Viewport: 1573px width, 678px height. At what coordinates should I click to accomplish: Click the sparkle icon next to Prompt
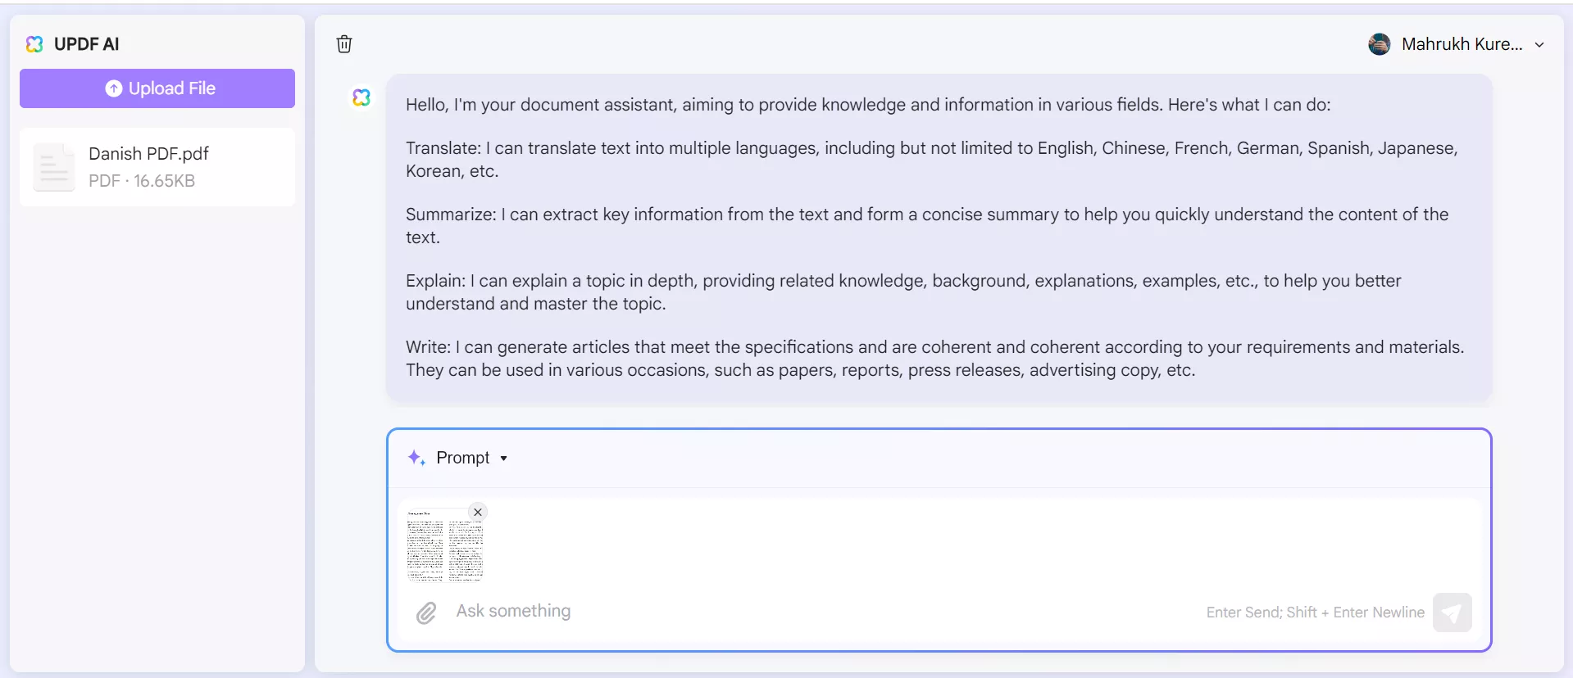416,458
